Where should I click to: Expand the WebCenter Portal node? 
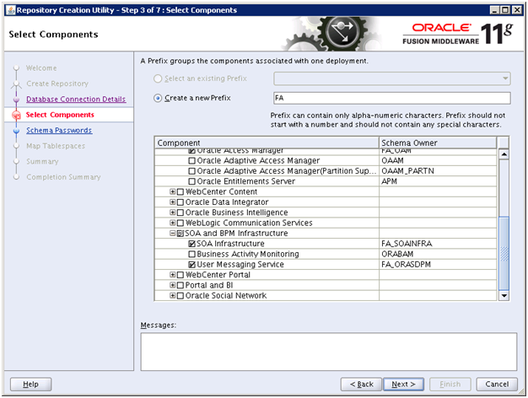click(x=172, y=275)
